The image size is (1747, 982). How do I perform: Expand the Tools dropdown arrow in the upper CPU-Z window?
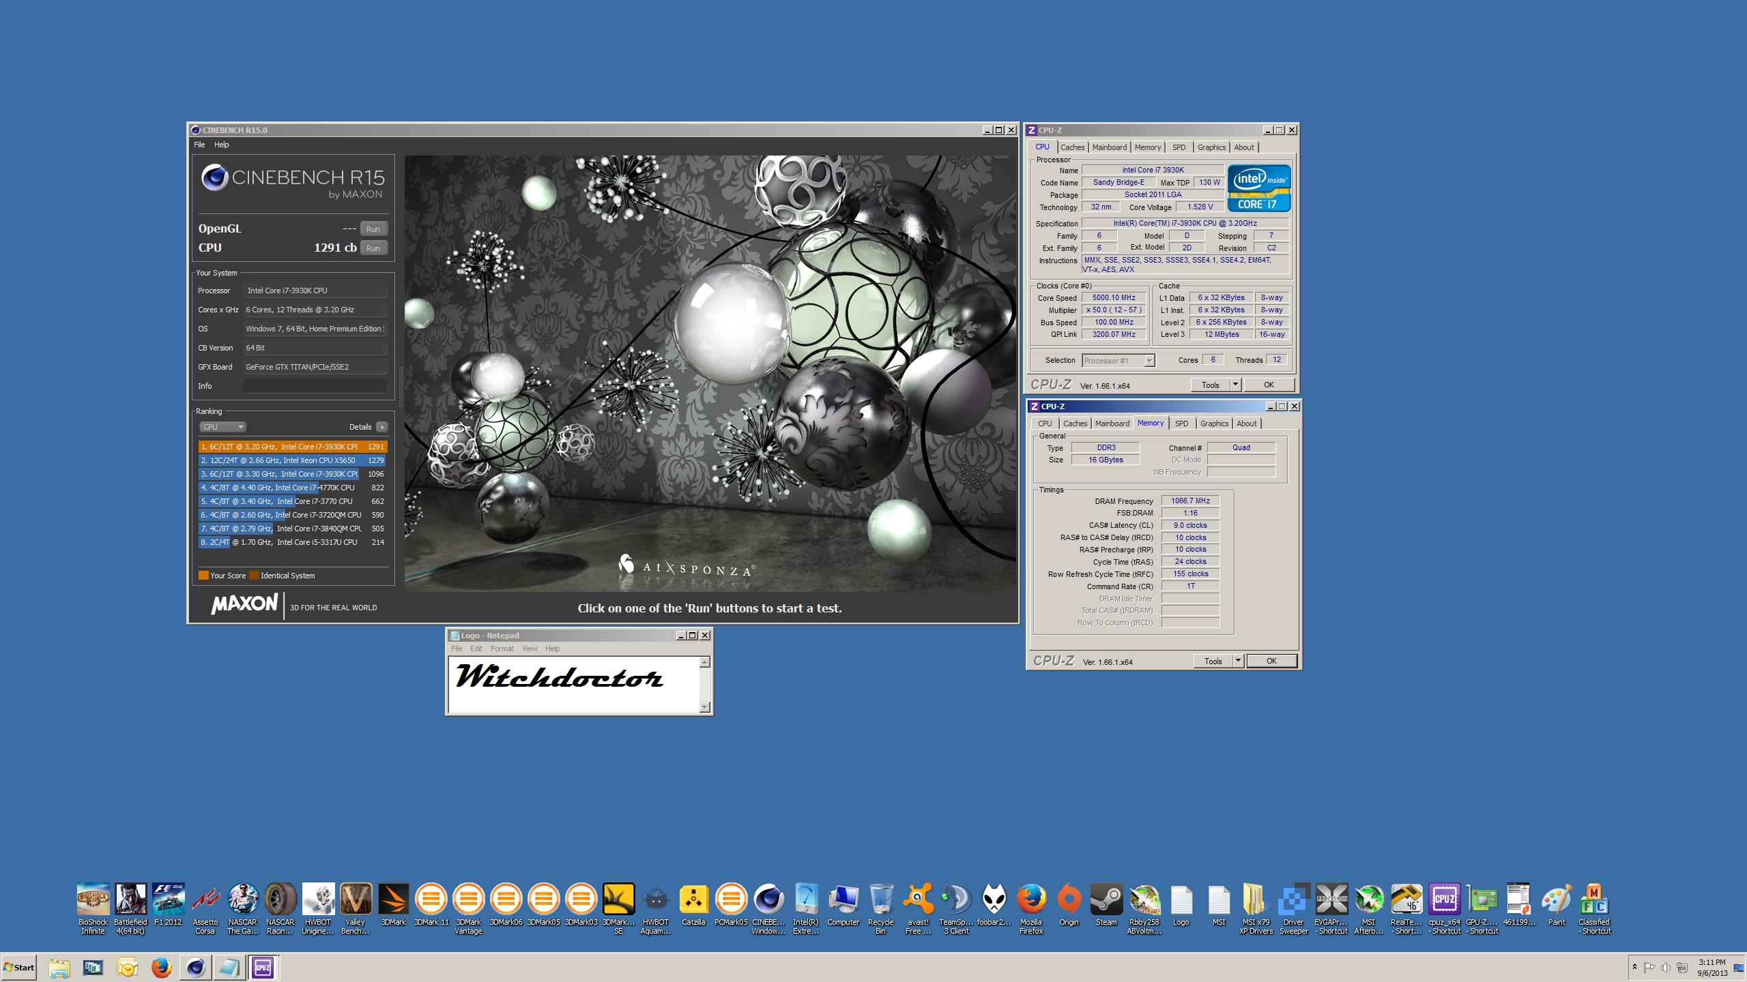(1235, 385)
